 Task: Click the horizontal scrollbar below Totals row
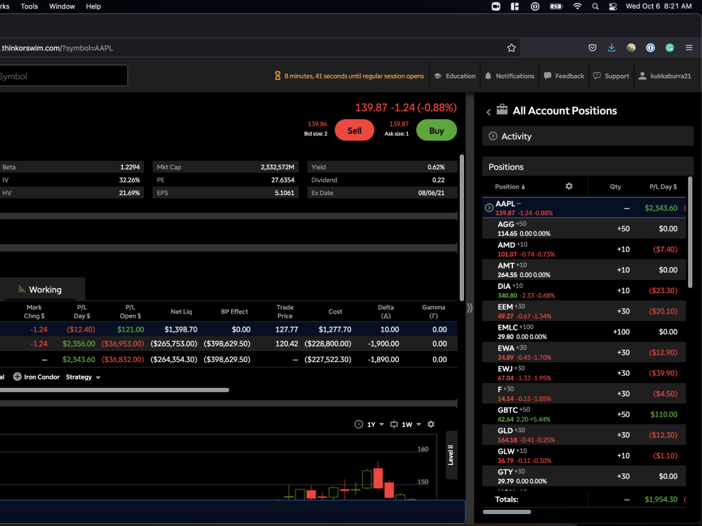click(507, 512)
